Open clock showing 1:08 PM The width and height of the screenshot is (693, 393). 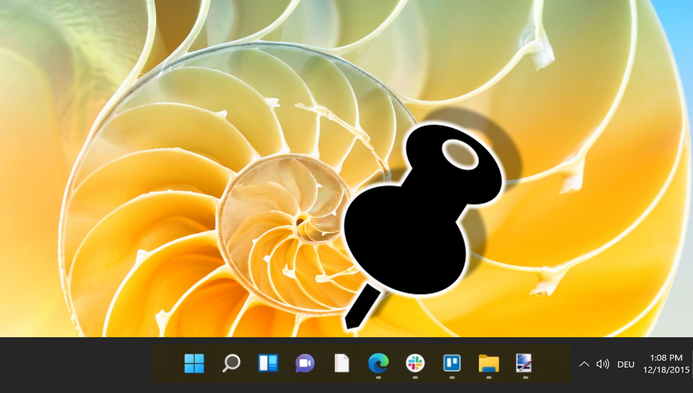pyautogui.click(x=666, y=358)
